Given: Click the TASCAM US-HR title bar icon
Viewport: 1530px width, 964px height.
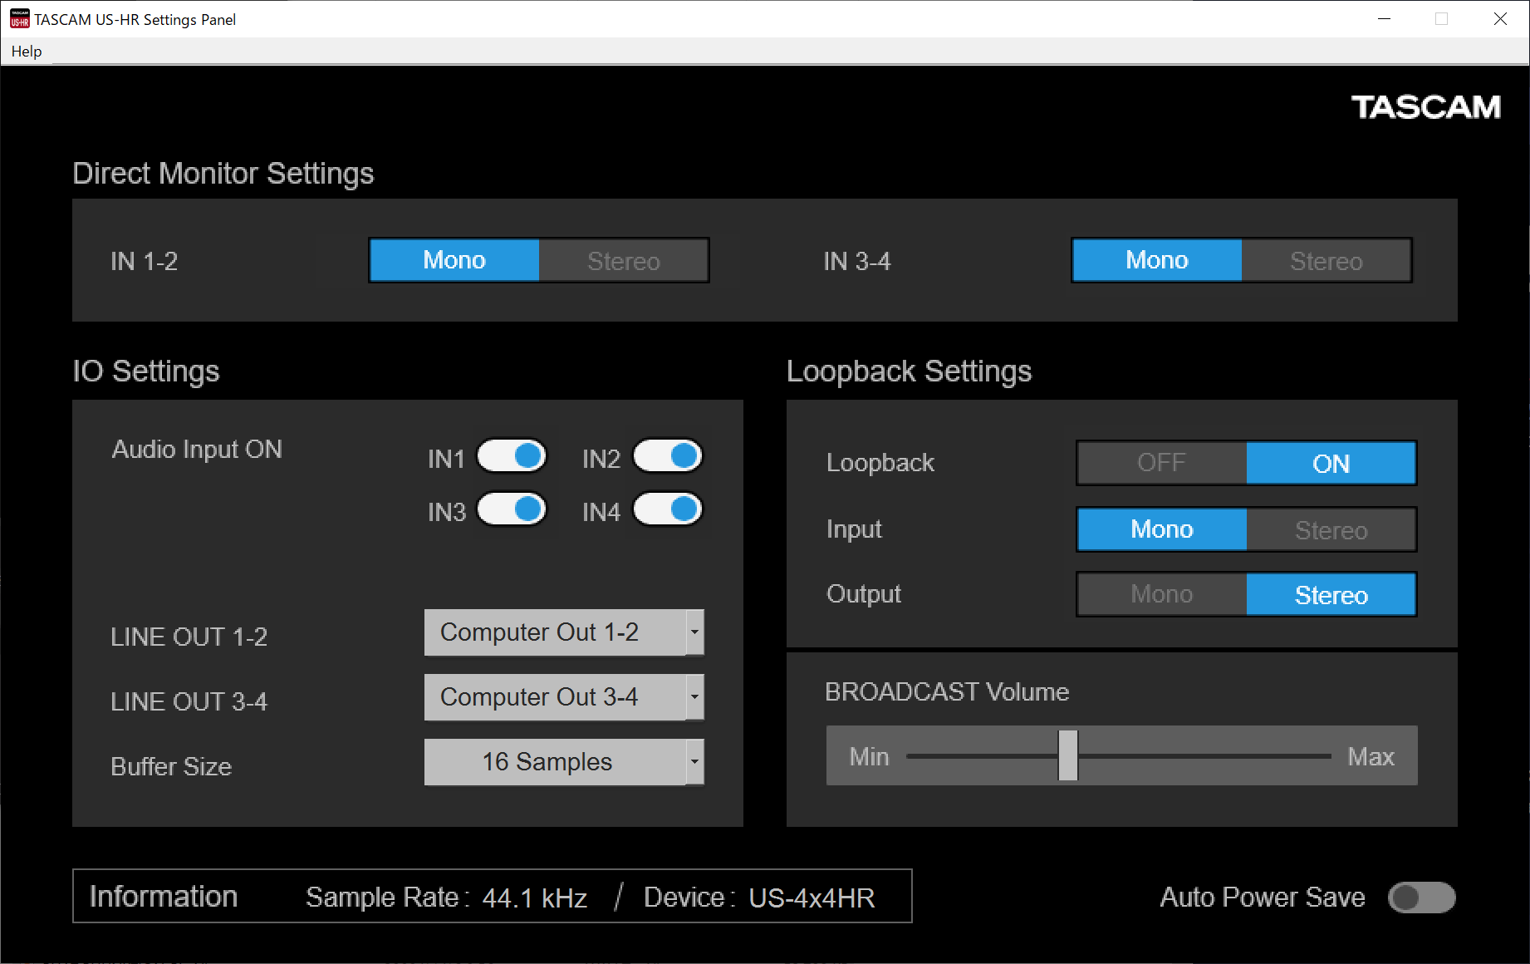Looking at the screenshot, I should click(x=19, y=19).
